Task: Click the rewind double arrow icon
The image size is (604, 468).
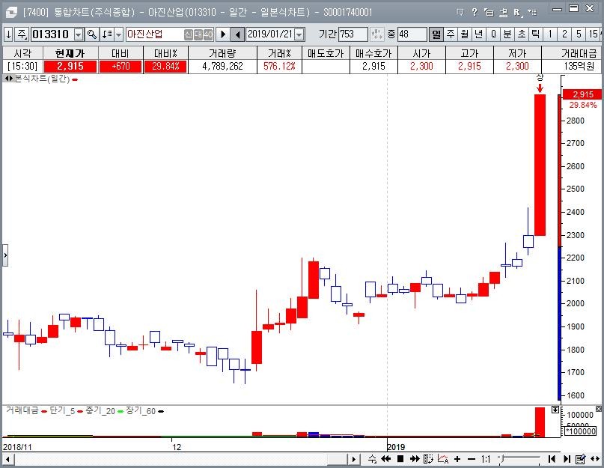Action: pyautogui.click(x=386, y=458)
